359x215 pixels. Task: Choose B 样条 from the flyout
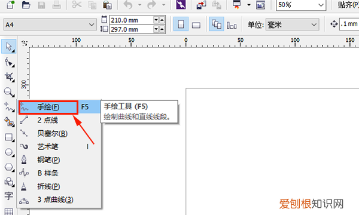coord(59,173)
